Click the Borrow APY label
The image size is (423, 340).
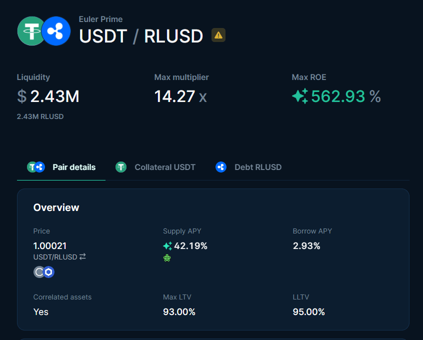coord(312,231)
